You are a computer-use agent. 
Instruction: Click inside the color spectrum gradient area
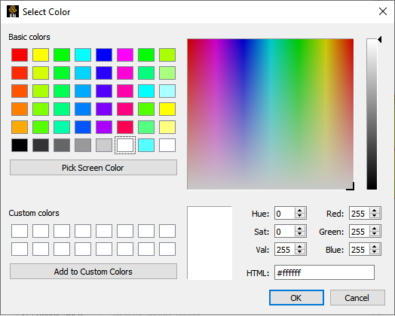271,114
